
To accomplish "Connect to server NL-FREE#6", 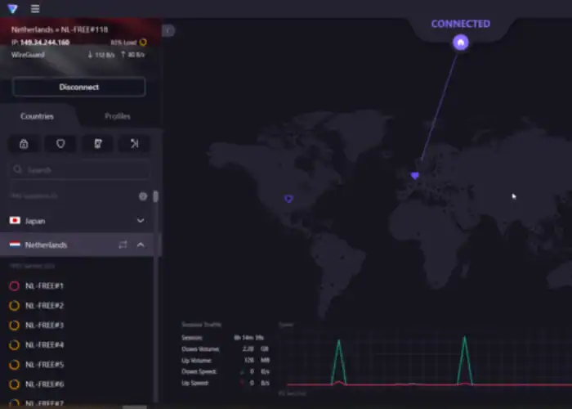I will click(77, 384).
